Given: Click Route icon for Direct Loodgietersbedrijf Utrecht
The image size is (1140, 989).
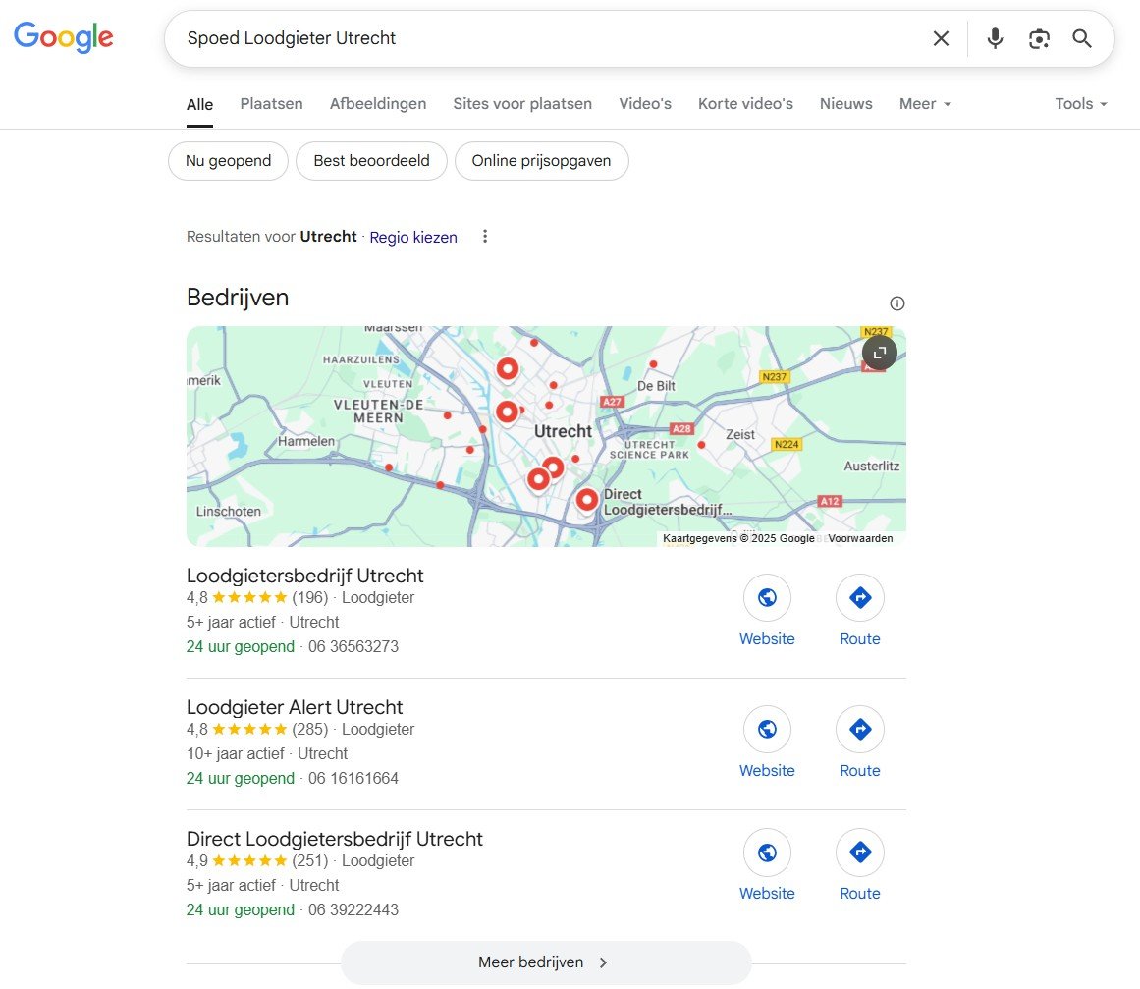Looking at the screenshot, I should (x=860, y=852).
